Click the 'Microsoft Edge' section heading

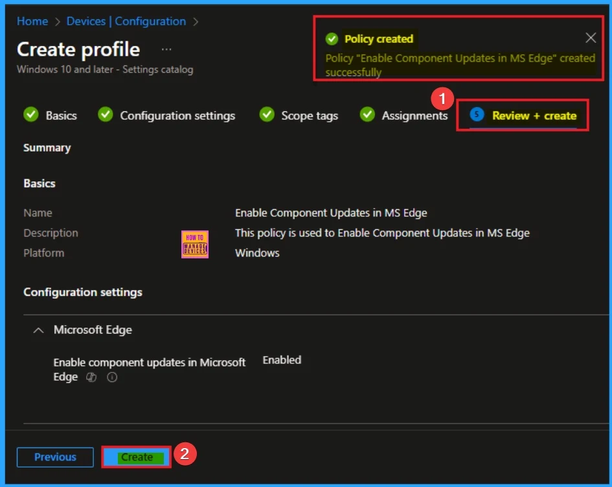click(x=93, y=330)
